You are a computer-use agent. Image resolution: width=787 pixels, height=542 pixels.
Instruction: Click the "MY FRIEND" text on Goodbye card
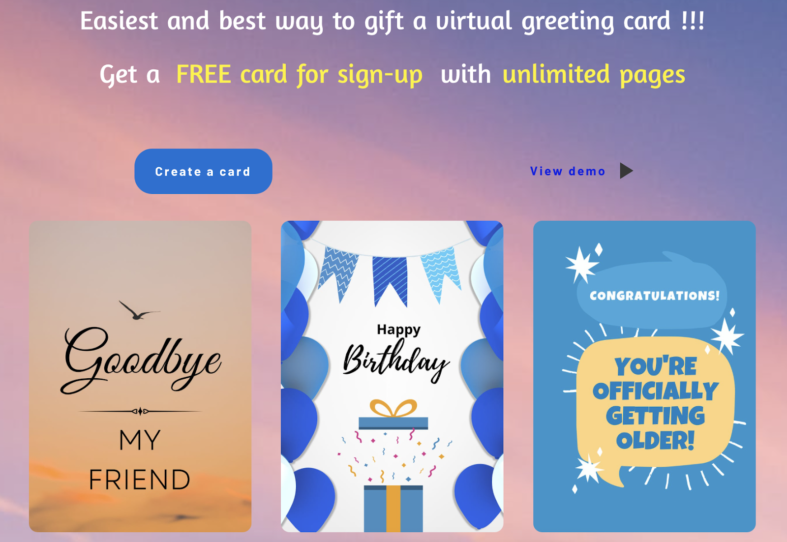(140, 460)
